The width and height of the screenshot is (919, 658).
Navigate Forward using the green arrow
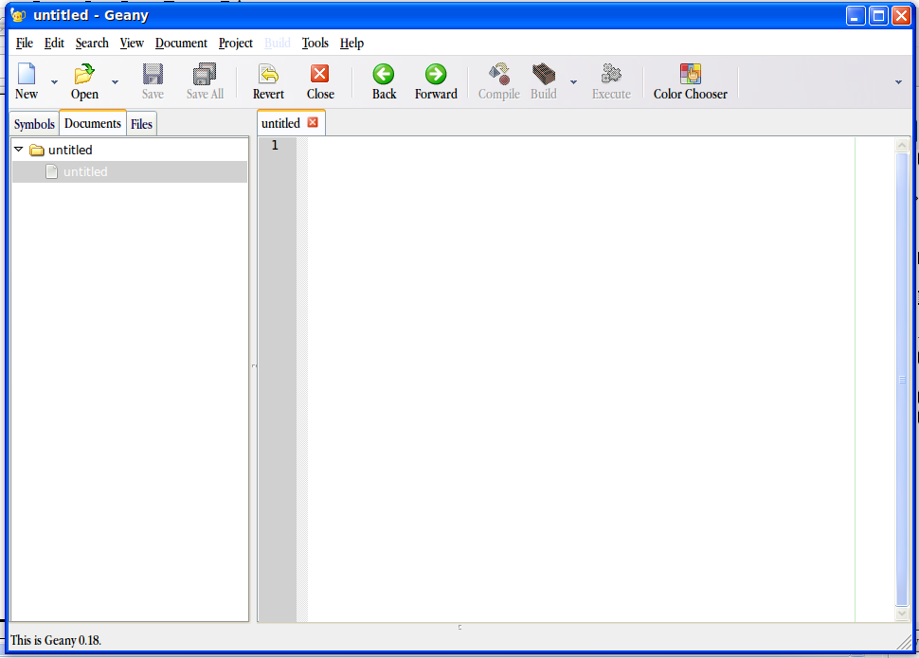coord(436,75)
